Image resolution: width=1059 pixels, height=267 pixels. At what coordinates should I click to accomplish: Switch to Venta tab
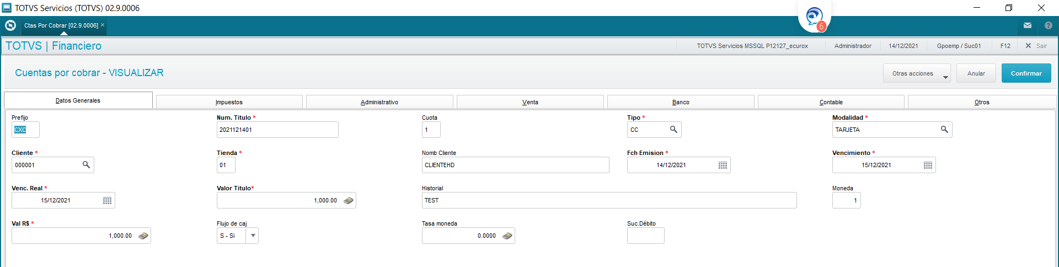coord(530,102)
